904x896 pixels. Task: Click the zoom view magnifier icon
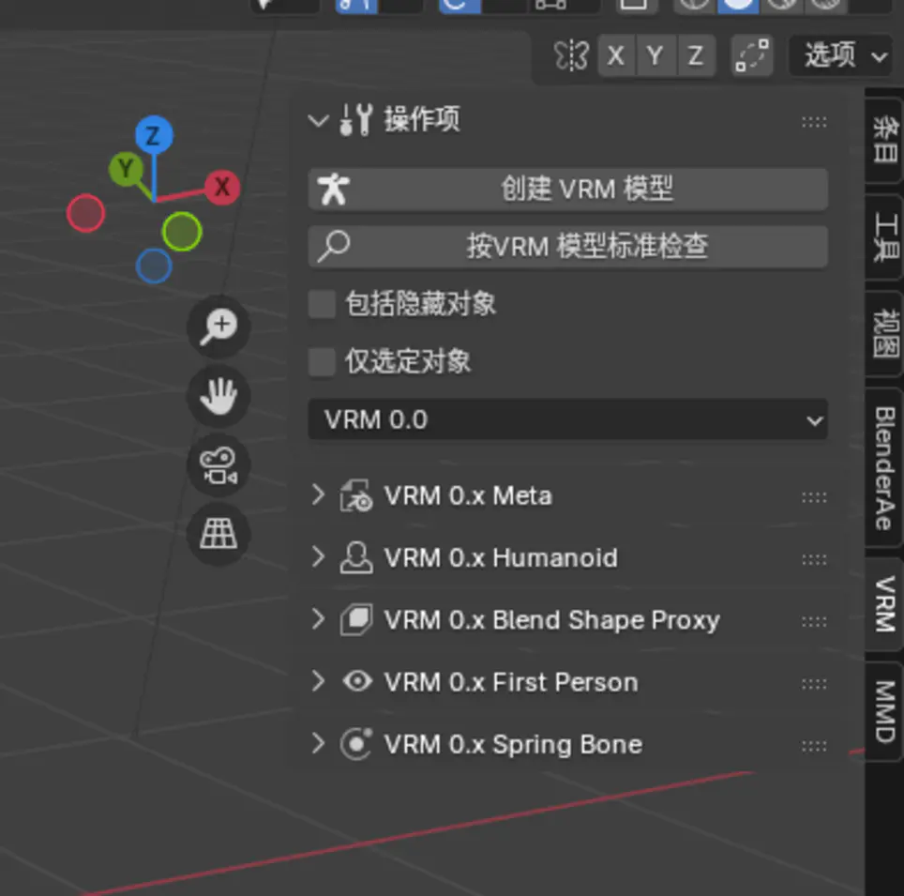click(218, 327)
